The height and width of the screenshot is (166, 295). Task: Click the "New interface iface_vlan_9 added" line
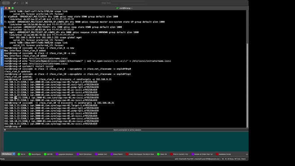(25, 51)
